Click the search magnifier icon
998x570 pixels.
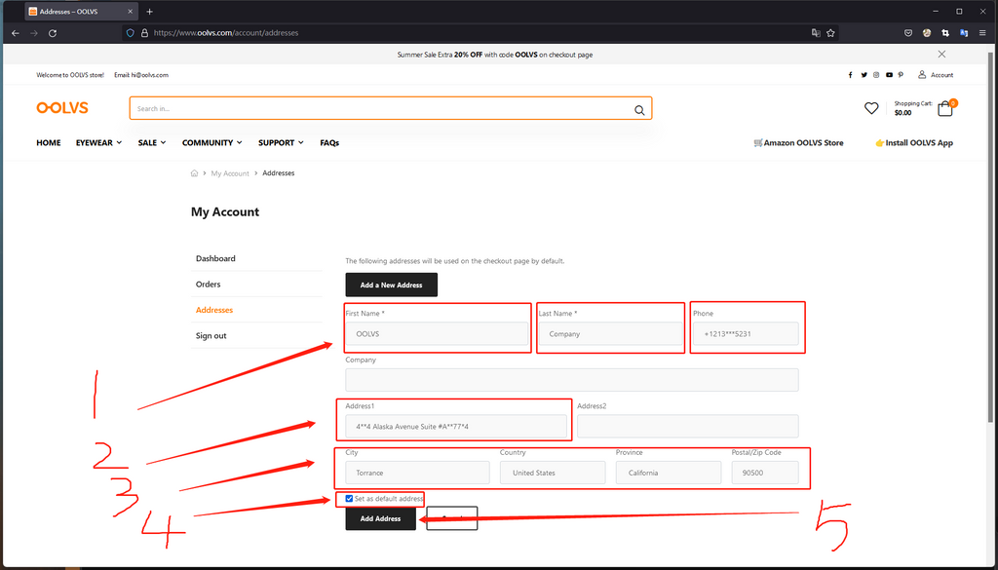(639, 110)
